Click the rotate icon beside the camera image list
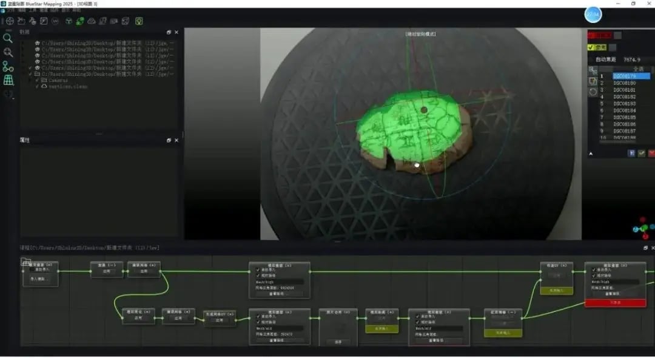 593,92
